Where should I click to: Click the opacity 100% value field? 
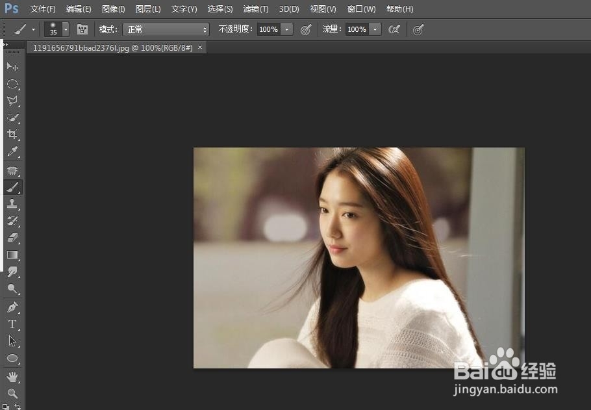click(269, 29)
